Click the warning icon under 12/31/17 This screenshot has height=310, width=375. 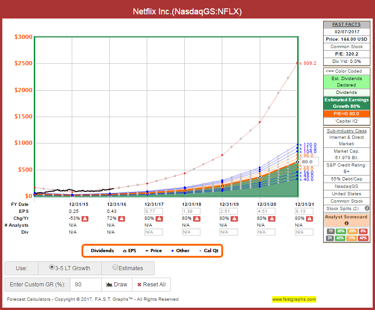click(x=160, y=218)
